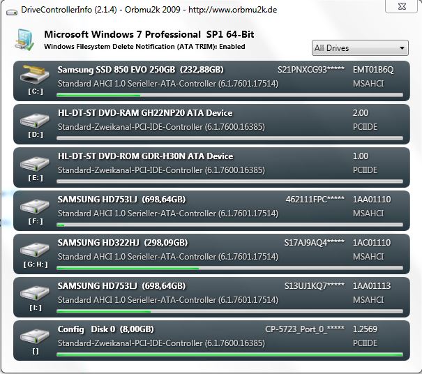The width and height of the screenshot is (422, 374).
Task: Click the Config Disk 0 usage bar
Action: tap(229, 354)
